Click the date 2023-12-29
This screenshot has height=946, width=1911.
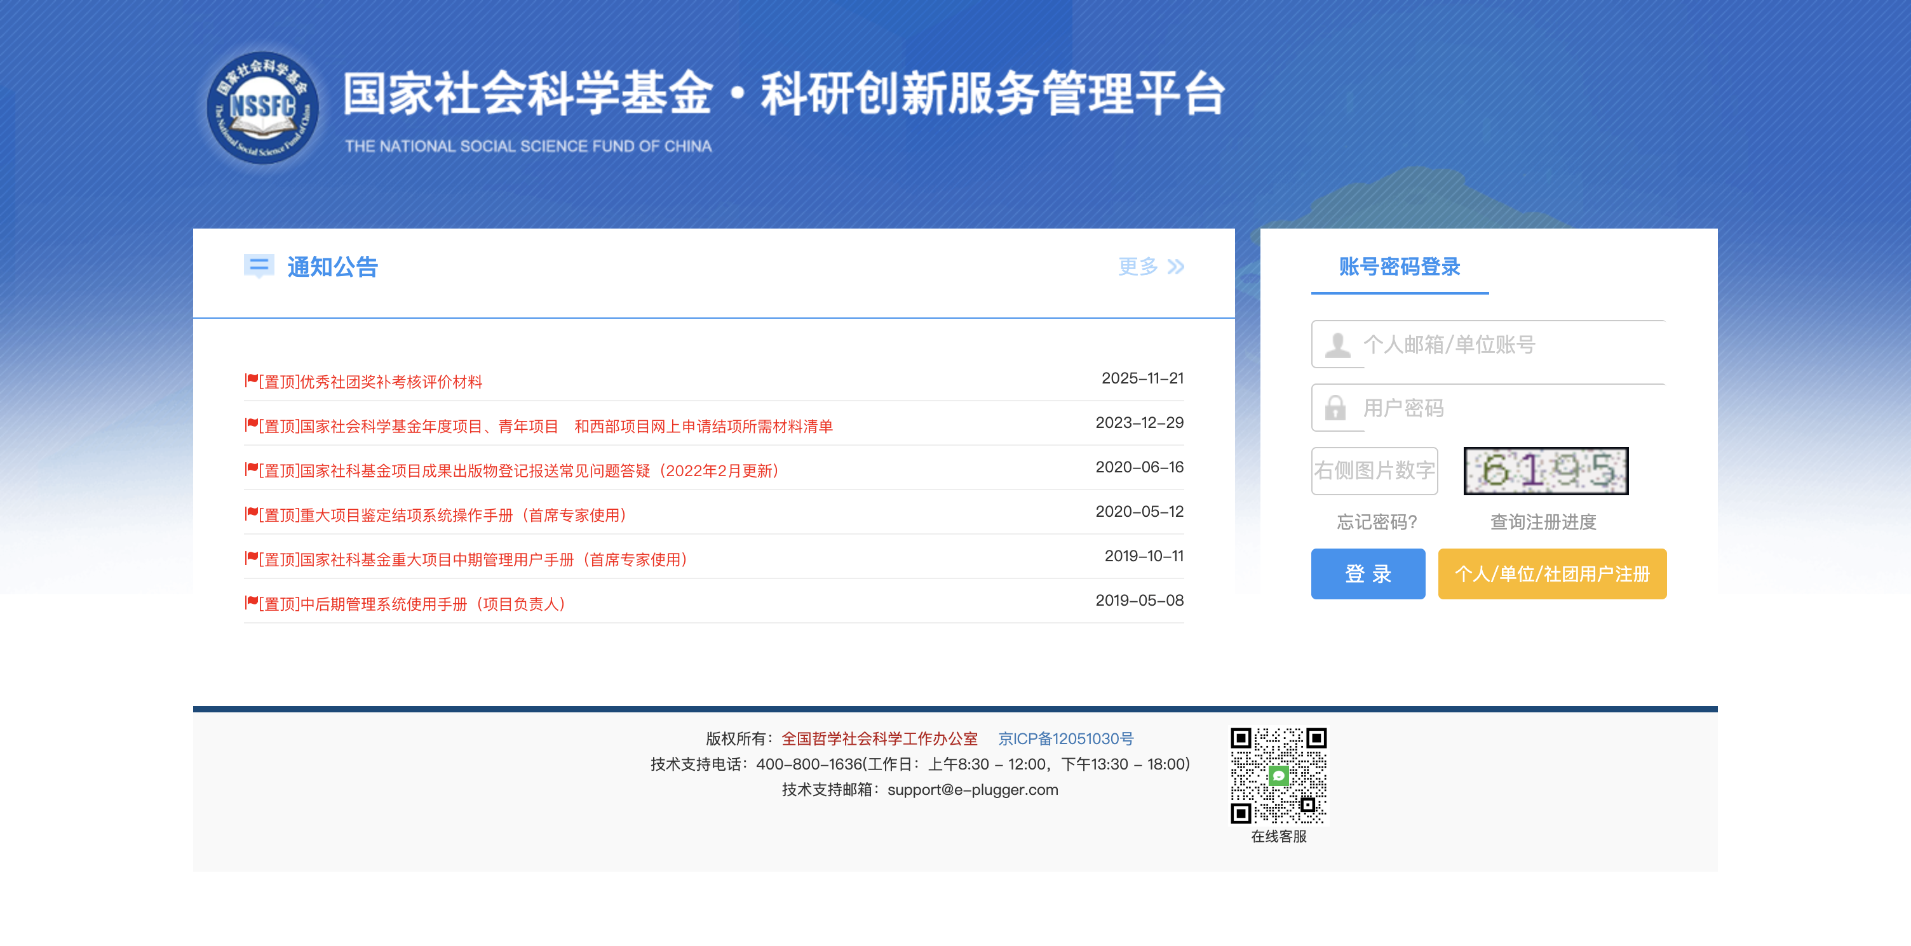click(1140, 423)
